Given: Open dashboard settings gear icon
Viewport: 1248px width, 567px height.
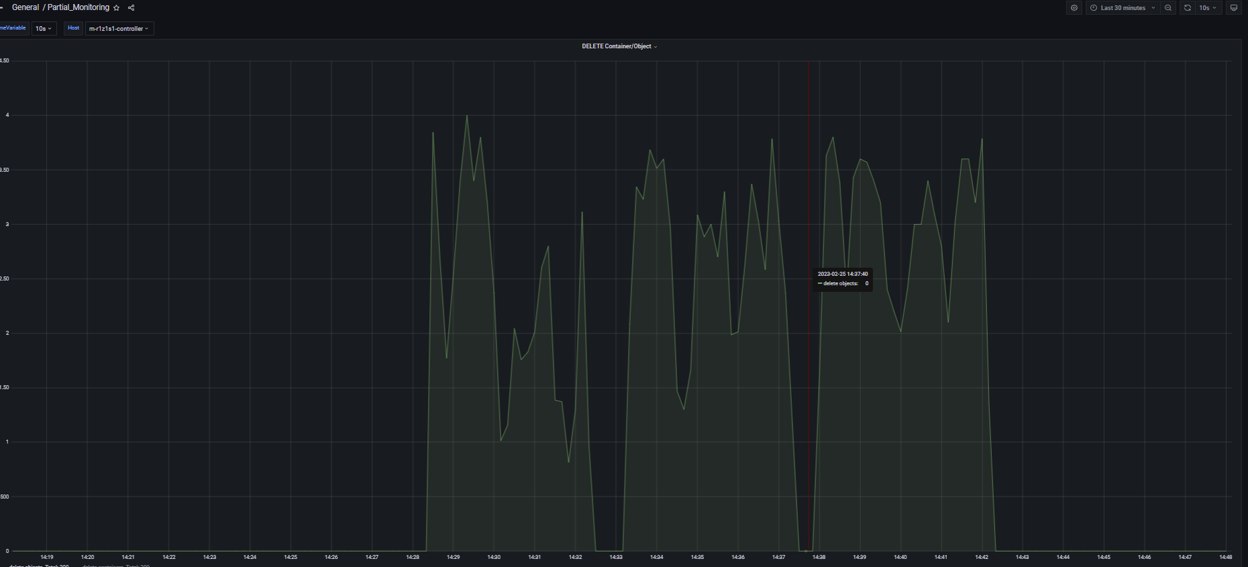Looking at the screenshot, I should tap(1074, 8).
